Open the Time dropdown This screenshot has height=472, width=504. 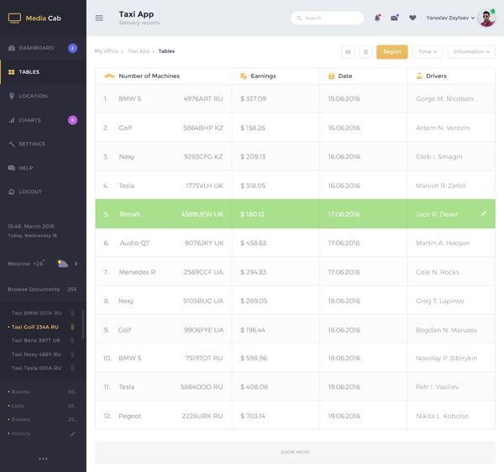(428, 52)
